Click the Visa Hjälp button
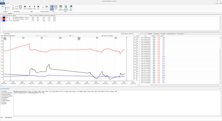Viewport: 222px width, 121px height. pyautogui.click(x=71, y=8)
